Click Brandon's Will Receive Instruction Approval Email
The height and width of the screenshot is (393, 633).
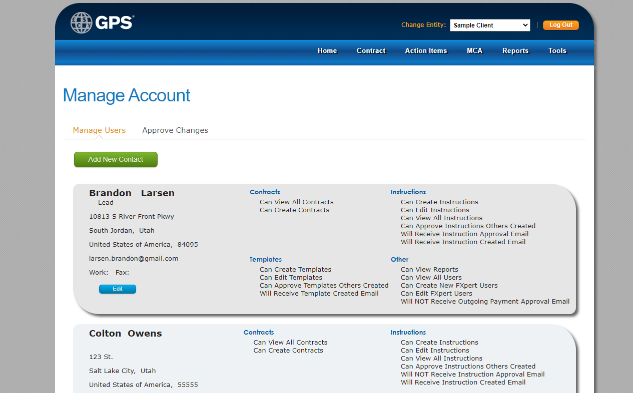pos(464,234)
